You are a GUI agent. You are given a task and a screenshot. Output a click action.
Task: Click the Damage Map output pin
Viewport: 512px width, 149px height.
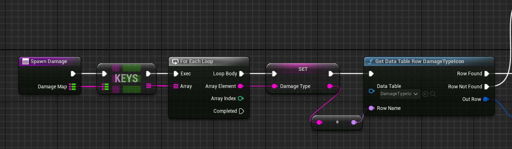pyautogui.click(x=73, y=86)
